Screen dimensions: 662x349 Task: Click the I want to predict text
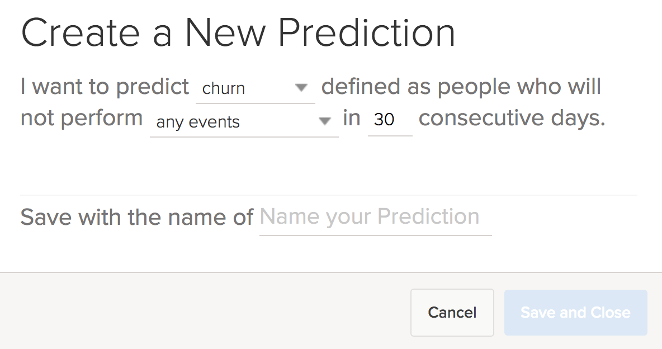pos(105,87)
